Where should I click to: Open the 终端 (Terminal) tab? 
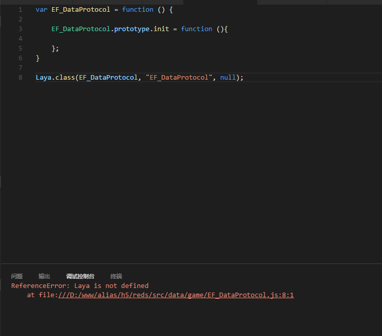(x=116, y=276)
